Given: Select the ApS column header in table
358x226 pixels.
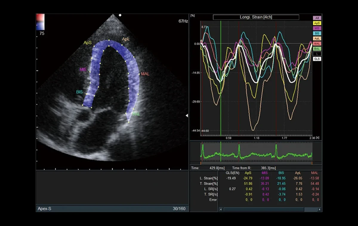Looking at the screenshot, I should pyautogui.click(x=248, y=173).
